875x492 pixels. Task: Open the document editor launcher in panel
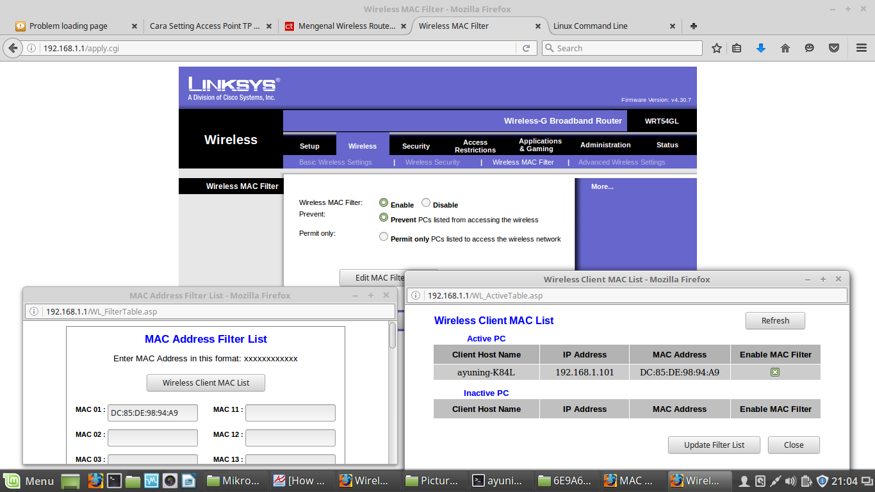pyautogui.click(x=188, y=480)
